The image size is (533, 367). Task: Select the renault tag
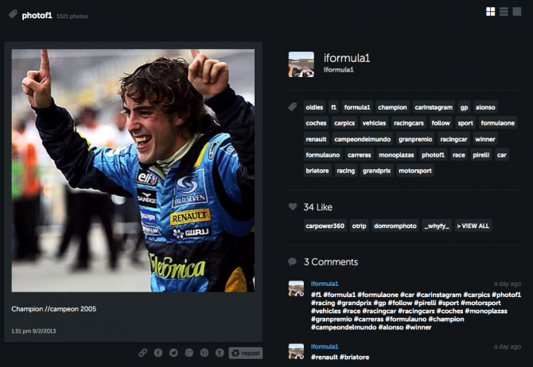(x=316, y=139)
